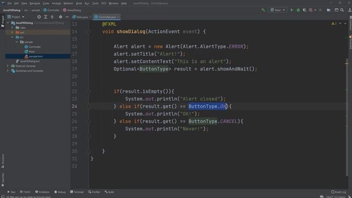
Task: Click the Stop process square icon
Action: tap(320, 10)
